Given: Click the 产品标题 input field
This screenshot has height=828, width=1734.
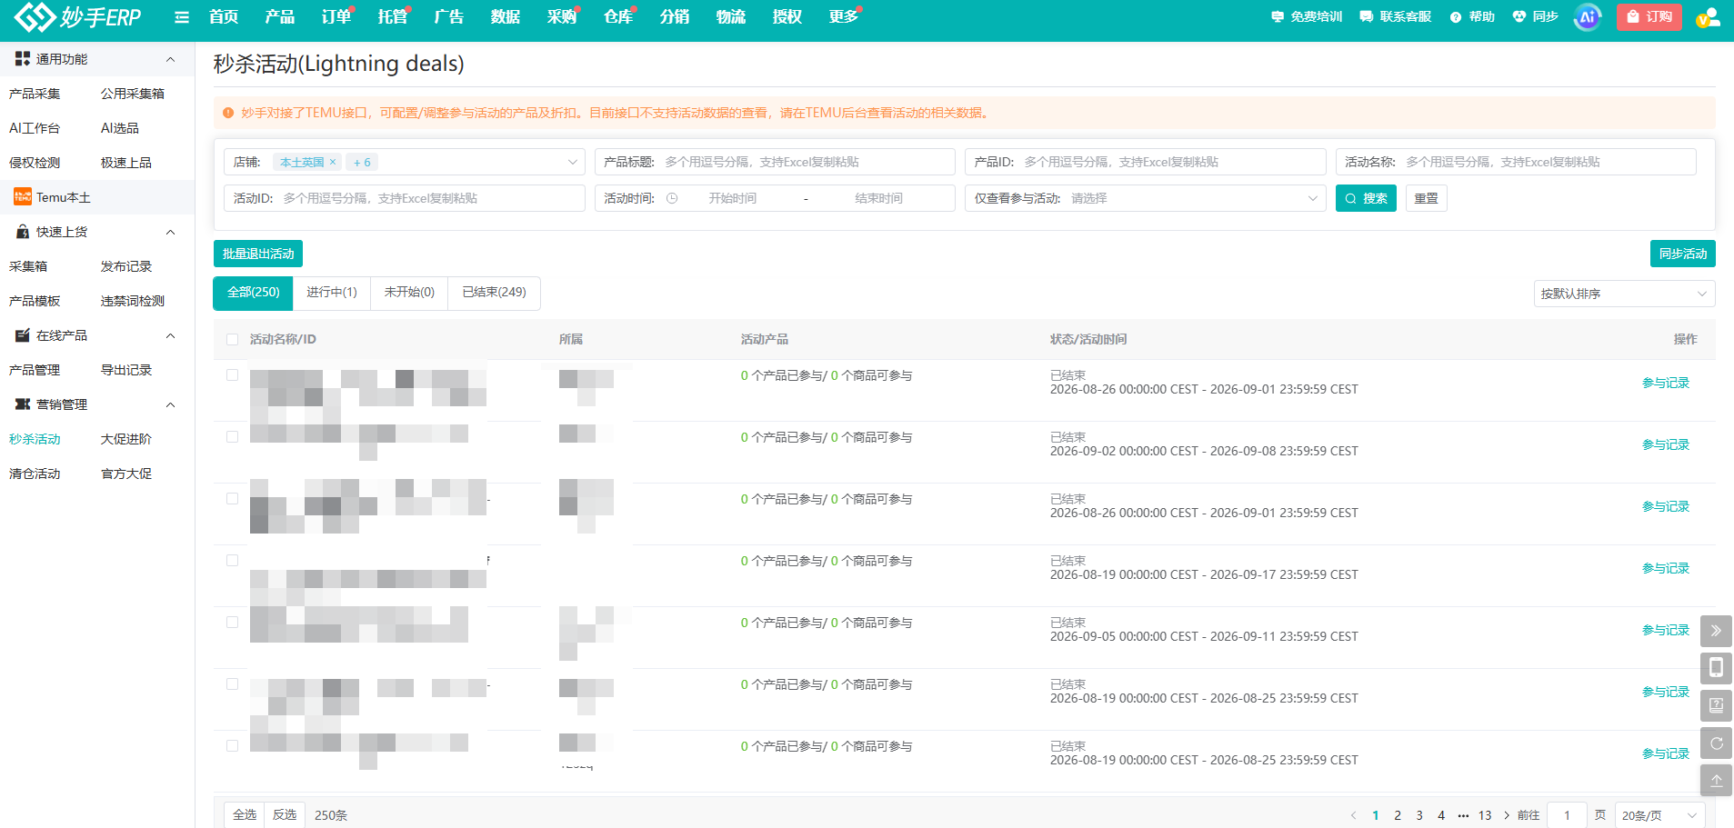Looking at the screenshot, I should coord(775,162).
